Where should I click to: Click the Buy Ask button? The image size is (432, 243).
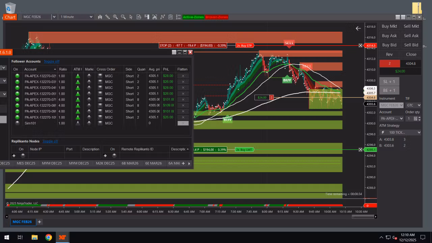pos(389,36)
